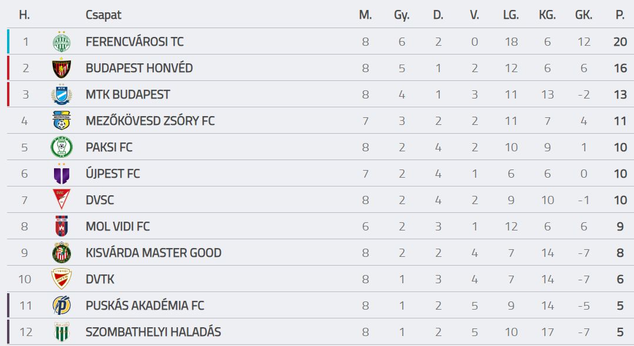Open the ÚJPEST FC team link

tap(112, 174)
